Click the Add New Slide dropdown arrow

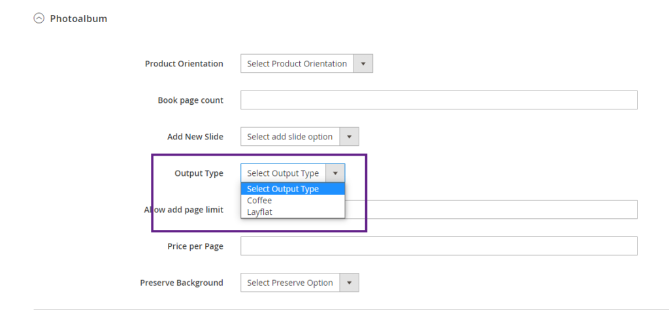click(x=350, y=137)
